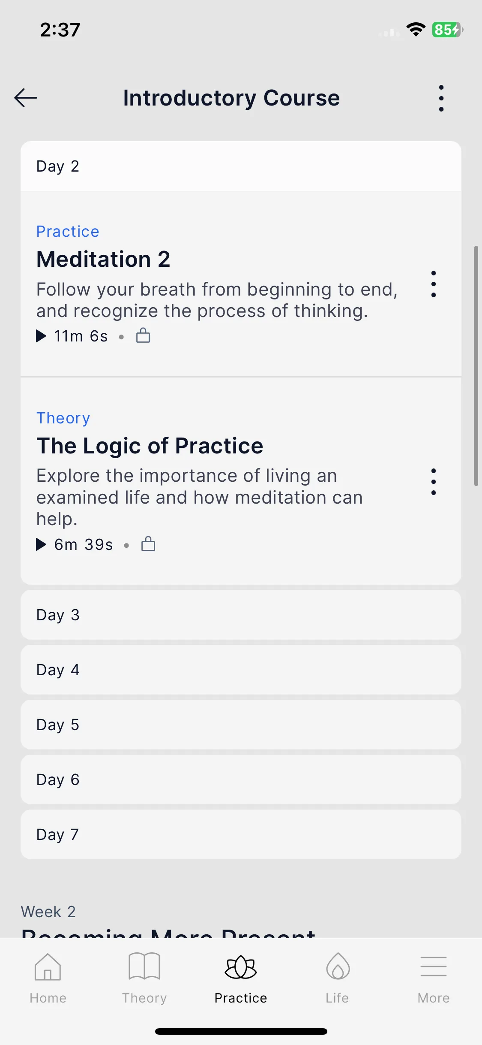Play the 6m 39s theory lesson
Viewport: 482px width, 1045px height.
[75, 544]
